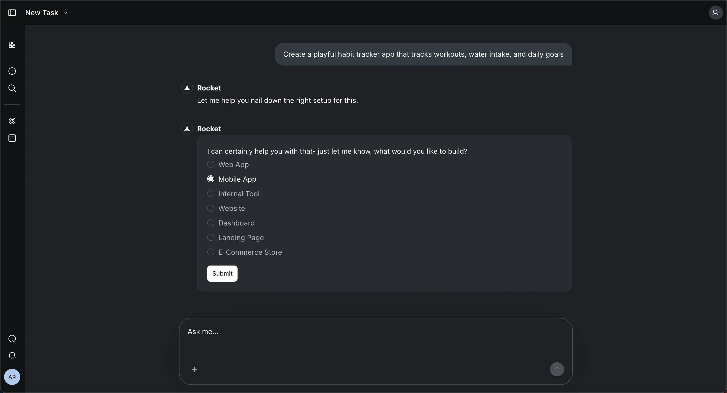
Task: Click the info circle icon
Action: (12, 339)
